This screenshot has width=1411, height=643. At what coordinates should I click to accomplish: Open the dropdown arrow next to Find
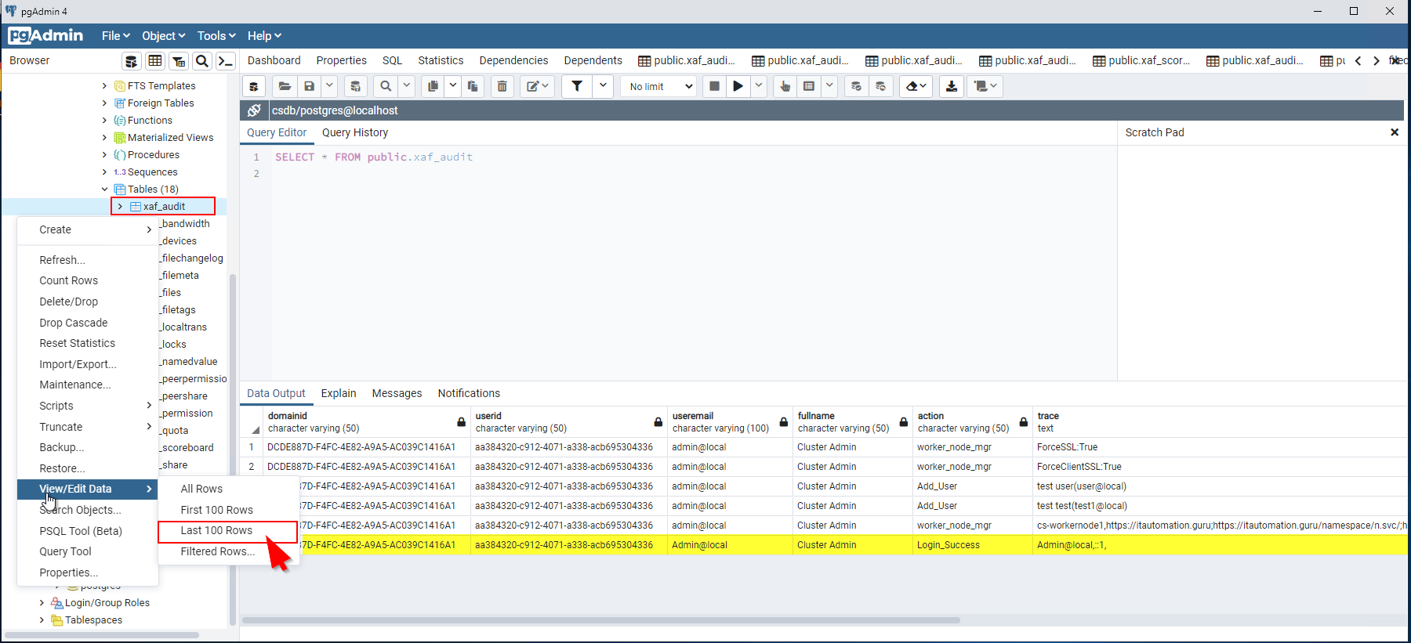pyautogui.click(x=406, y=86)
